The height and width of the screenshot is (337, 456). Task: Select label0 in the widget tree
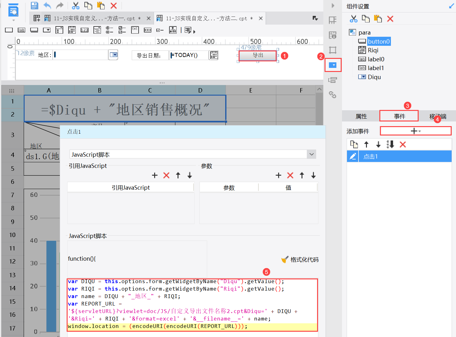376,59
